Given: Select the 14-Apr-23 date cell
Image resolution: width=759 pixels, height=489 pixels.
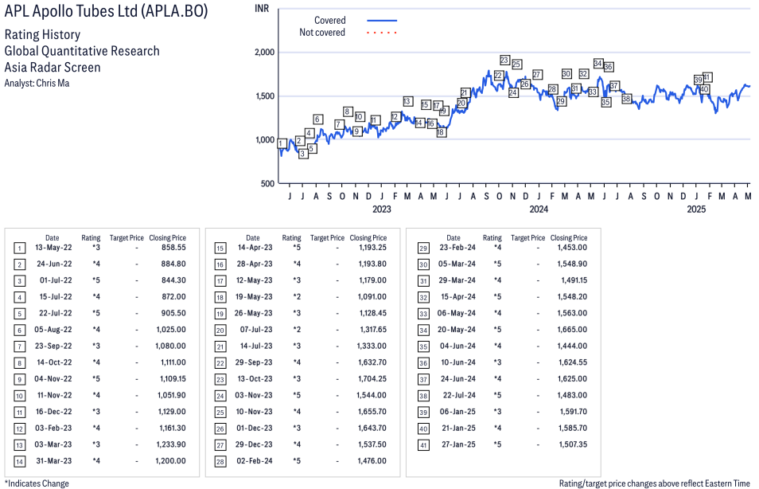Looking at the screenshot, I should [x=255, y=248].
